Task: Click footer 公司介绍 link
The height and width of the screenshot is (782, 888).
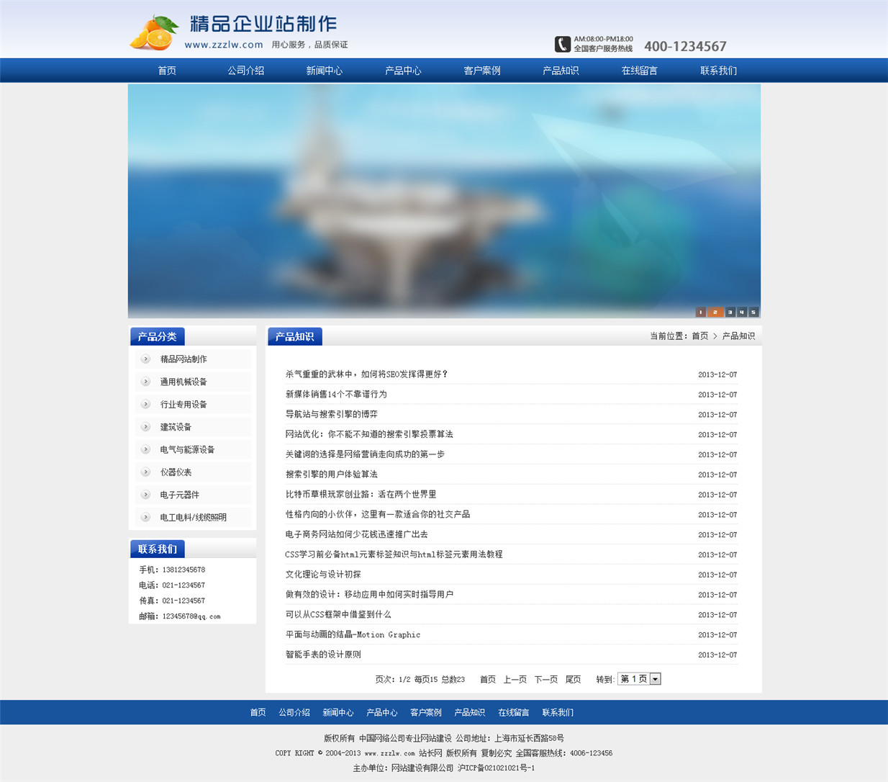Action: click(294, 713)
